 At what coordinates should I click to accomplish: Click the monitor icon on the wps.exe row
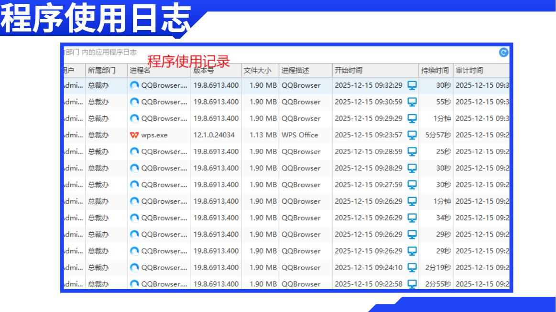[412, 135]
